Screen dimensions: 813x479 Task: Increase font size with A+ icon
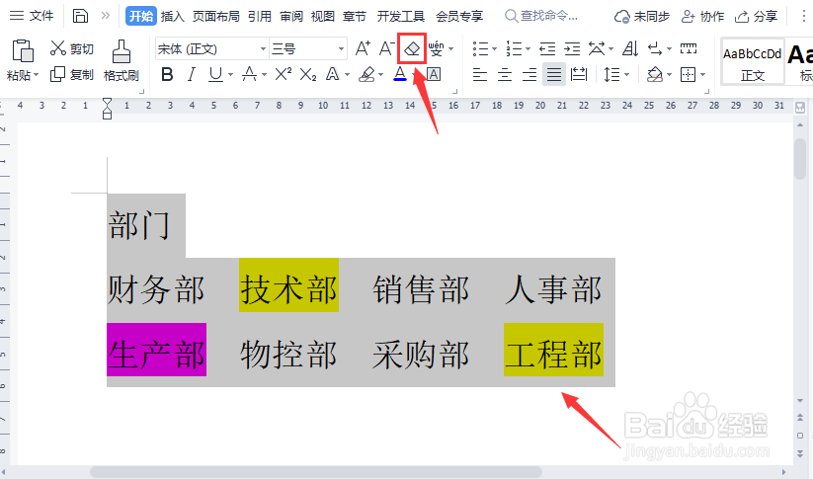363,48
